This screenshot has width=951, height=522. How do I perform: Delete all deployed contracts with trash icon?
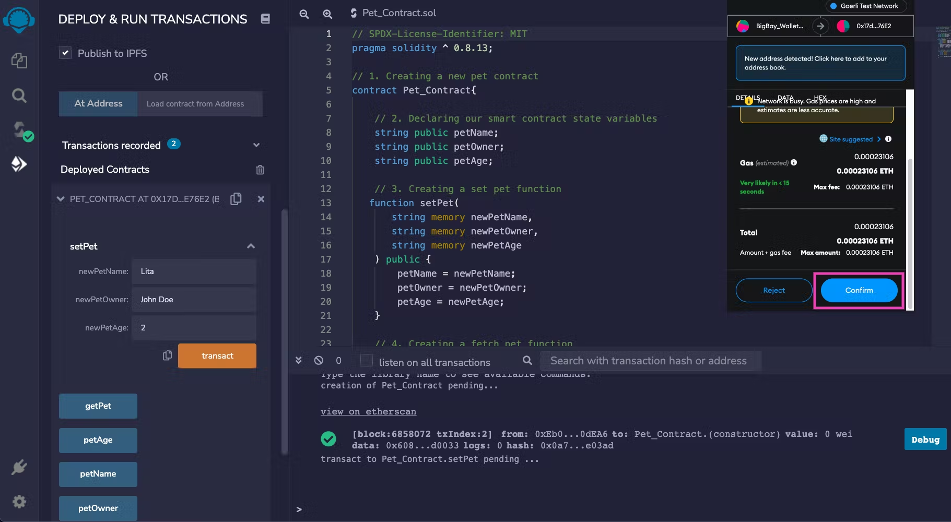[x=260, y=170]
